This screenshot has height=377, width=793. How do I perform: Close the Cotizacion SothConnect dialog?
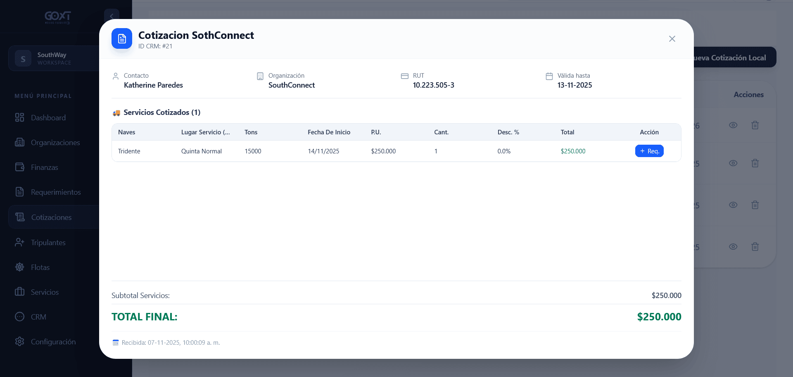(x=672, y=39)
